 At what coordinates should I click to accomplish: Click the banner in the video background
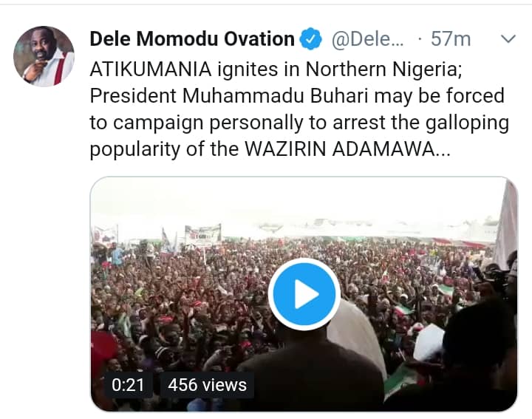(x=202, y=234)
